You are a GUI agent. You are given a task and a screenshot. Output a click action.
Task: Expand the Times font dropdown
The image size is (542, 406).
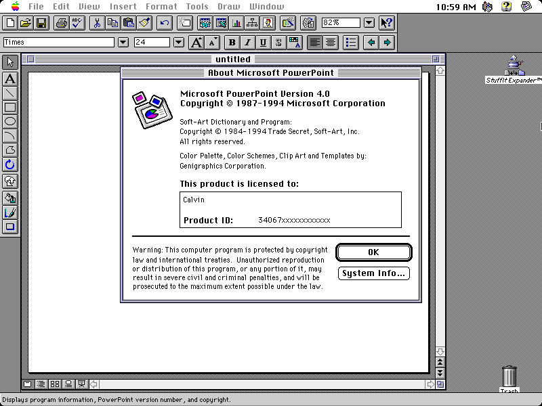(x=123, y=43)
